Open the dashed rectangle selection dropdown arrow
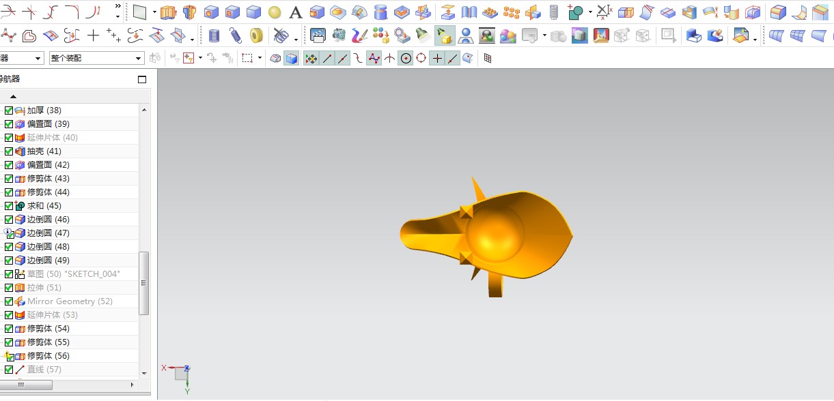 [260, 59]
